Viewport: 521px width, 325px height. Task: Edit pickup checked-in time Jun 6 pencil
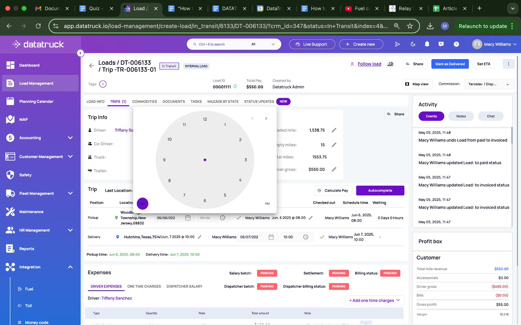(x=311, y=218)
